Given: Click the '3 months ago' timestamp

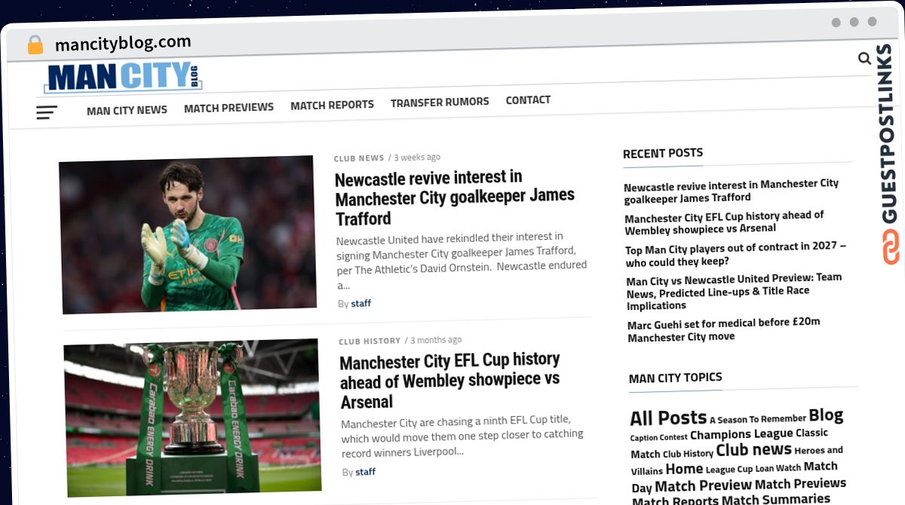Looking at the screenshot, I should point(436,340).
